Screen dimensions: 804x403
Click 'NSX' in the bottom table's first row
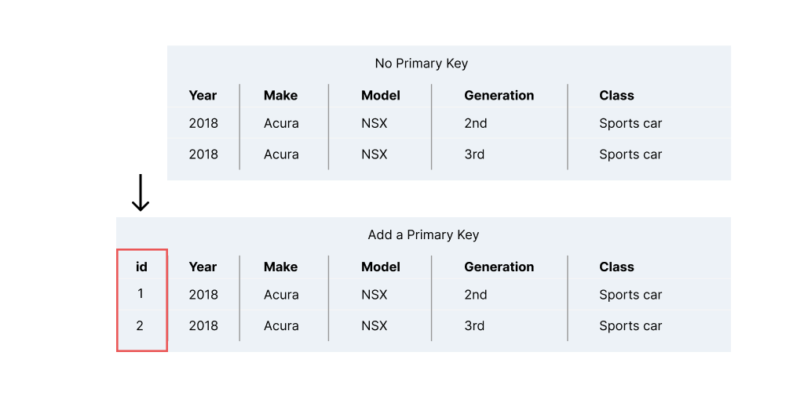(374, 296)
